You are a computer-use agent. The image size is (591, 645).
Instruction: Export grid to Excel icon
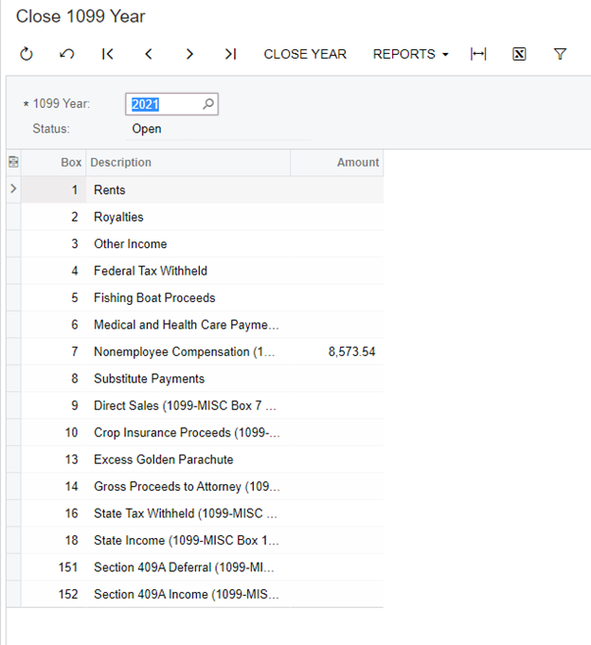pyautogui.click(x=519, y=54)
